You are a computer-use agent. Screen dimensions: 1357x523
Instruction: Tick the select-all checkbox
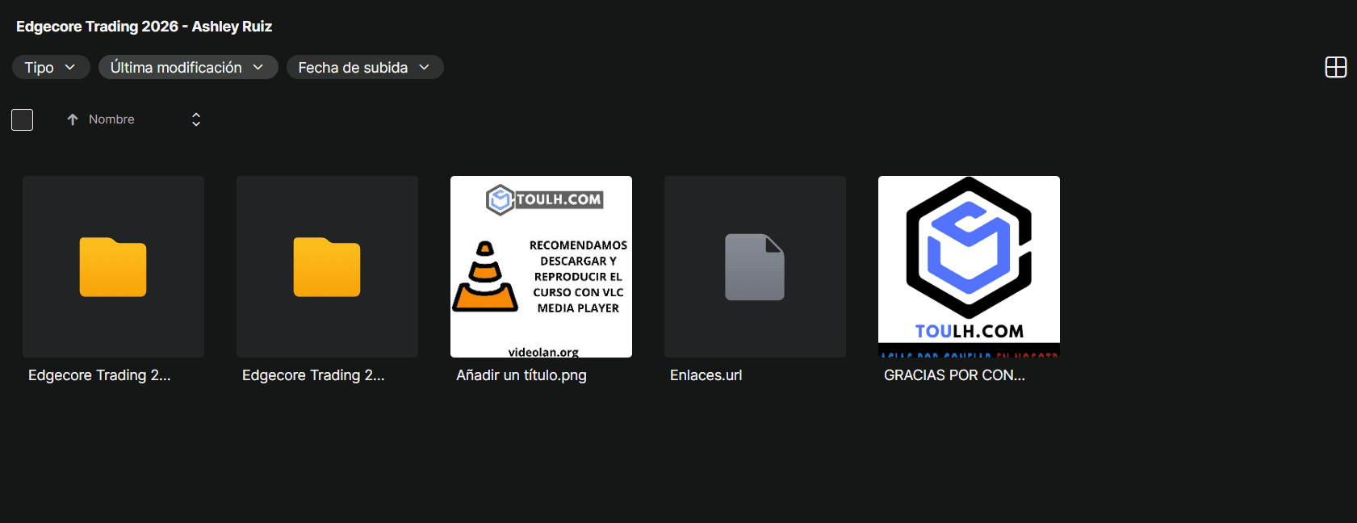23,120
